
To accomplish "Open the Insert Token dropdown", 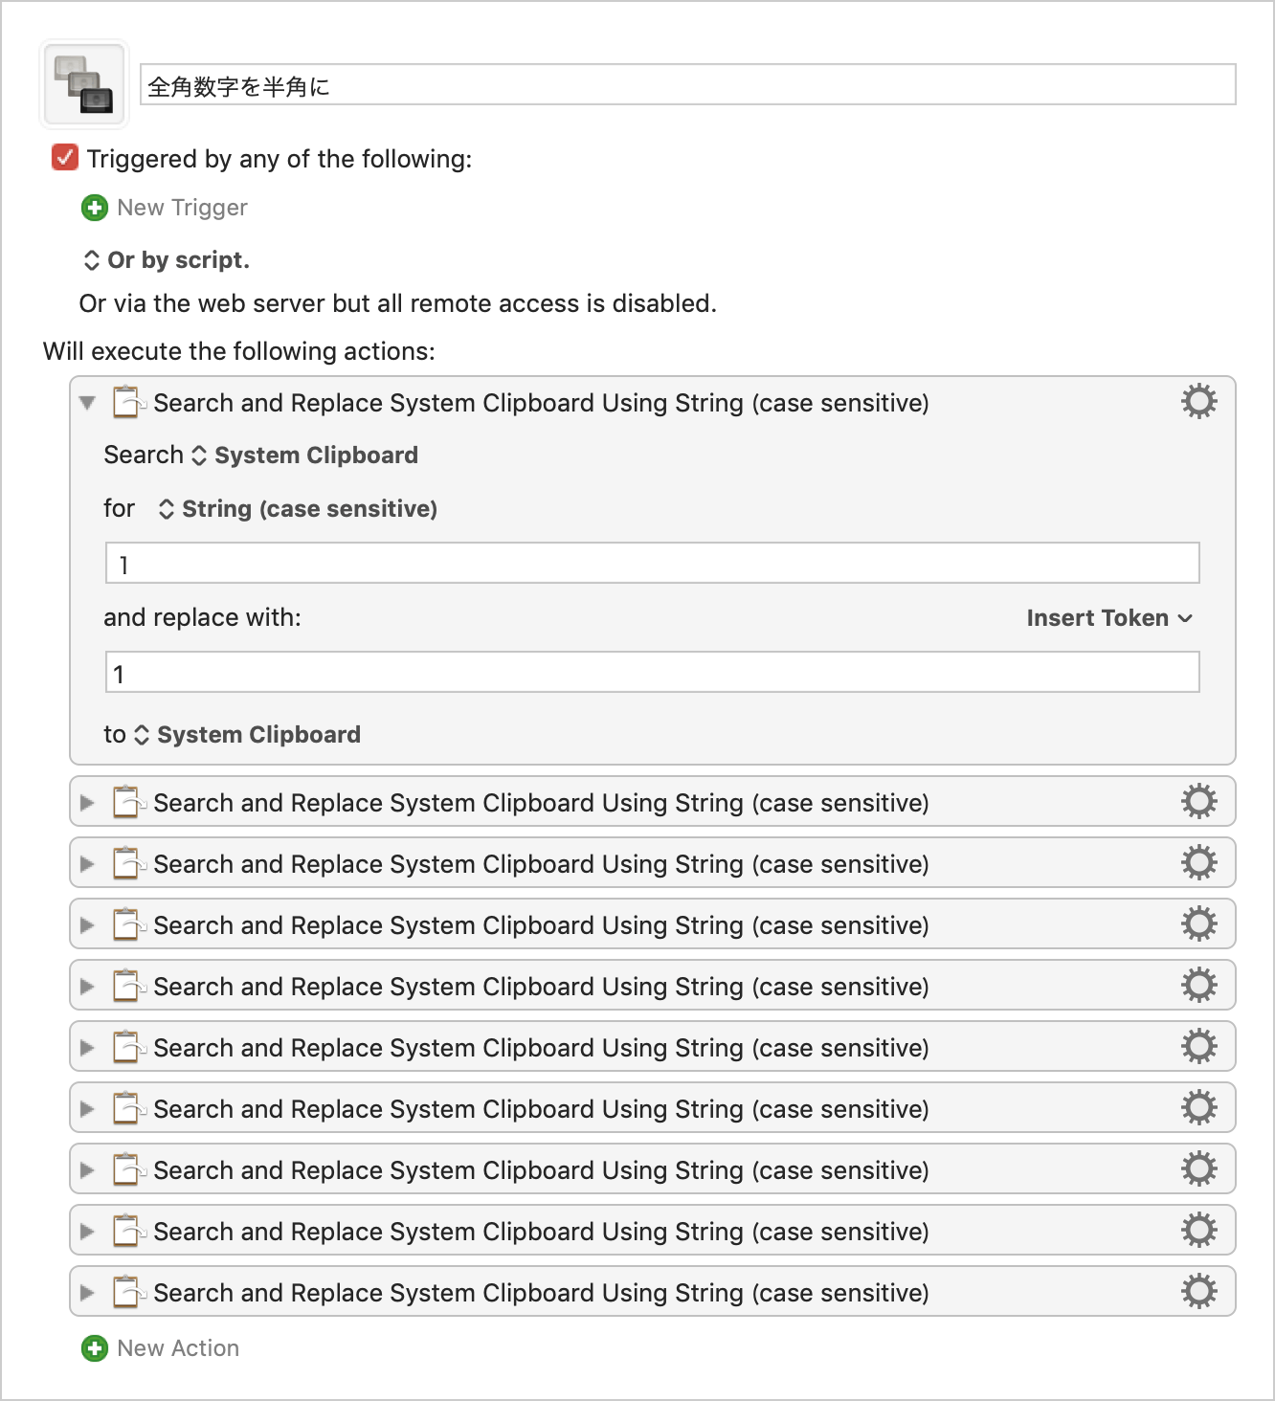I will click(x=1109, y=618).
